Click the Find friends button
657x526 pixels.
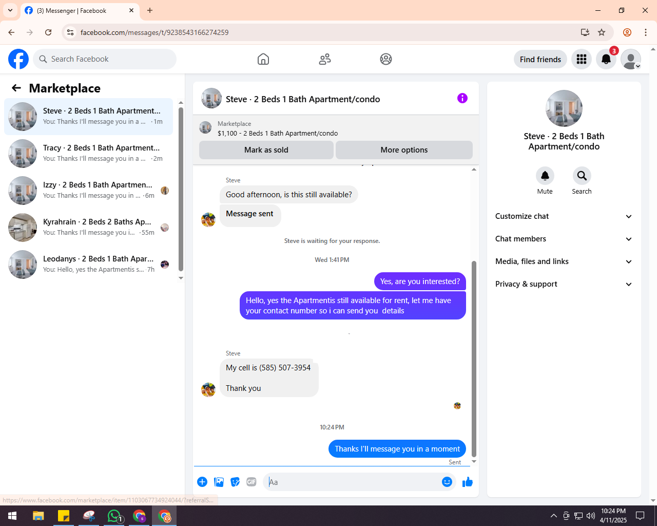click(x=540, y=59)
